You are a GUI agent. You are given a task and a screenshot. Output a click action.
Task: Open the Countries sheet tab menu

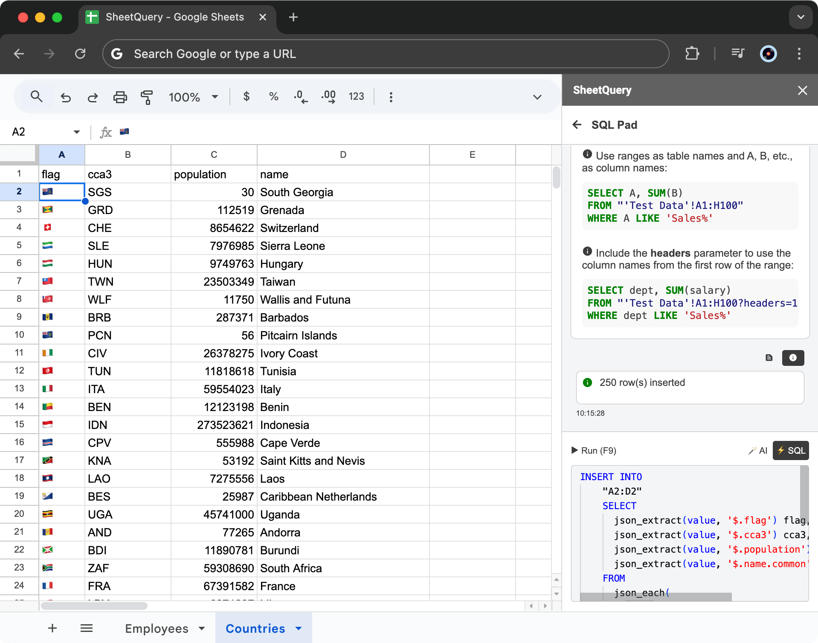[298, 628]
